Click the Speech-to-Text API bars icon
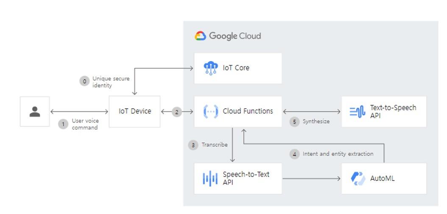The width and height of the screenshot is (447, 214). pyautogui.click(x=210, y=179)
